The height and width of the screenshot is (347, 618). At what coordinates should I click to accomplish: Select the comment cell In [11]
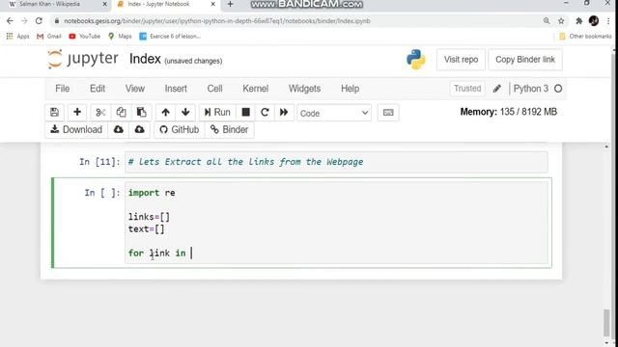tap(336, 162)
